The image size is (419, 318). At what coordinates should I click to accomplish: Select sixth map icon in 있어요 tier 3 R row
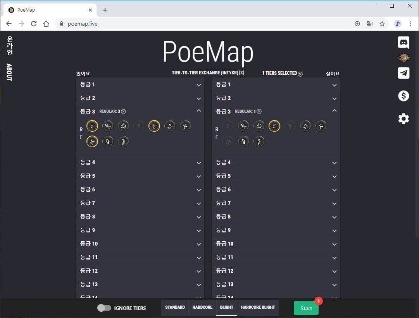tap(170, 126)
